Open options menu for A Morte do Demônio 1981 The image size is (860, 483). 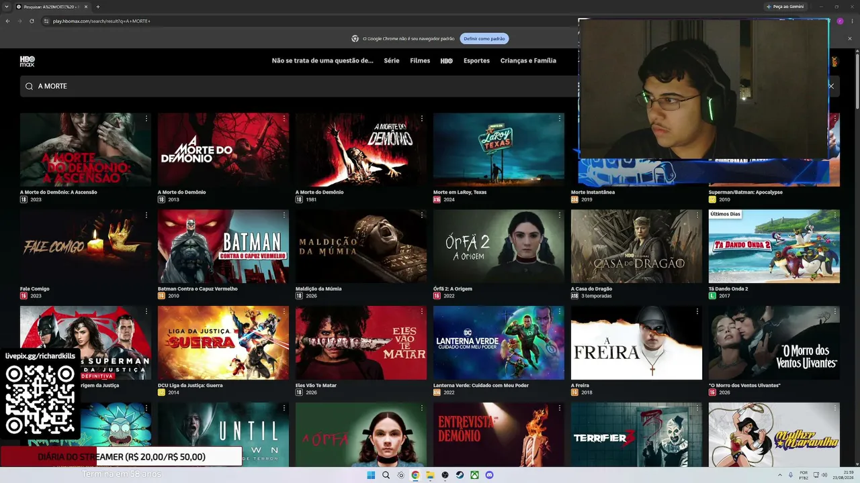pyautogui.click(x=422, y=118)
